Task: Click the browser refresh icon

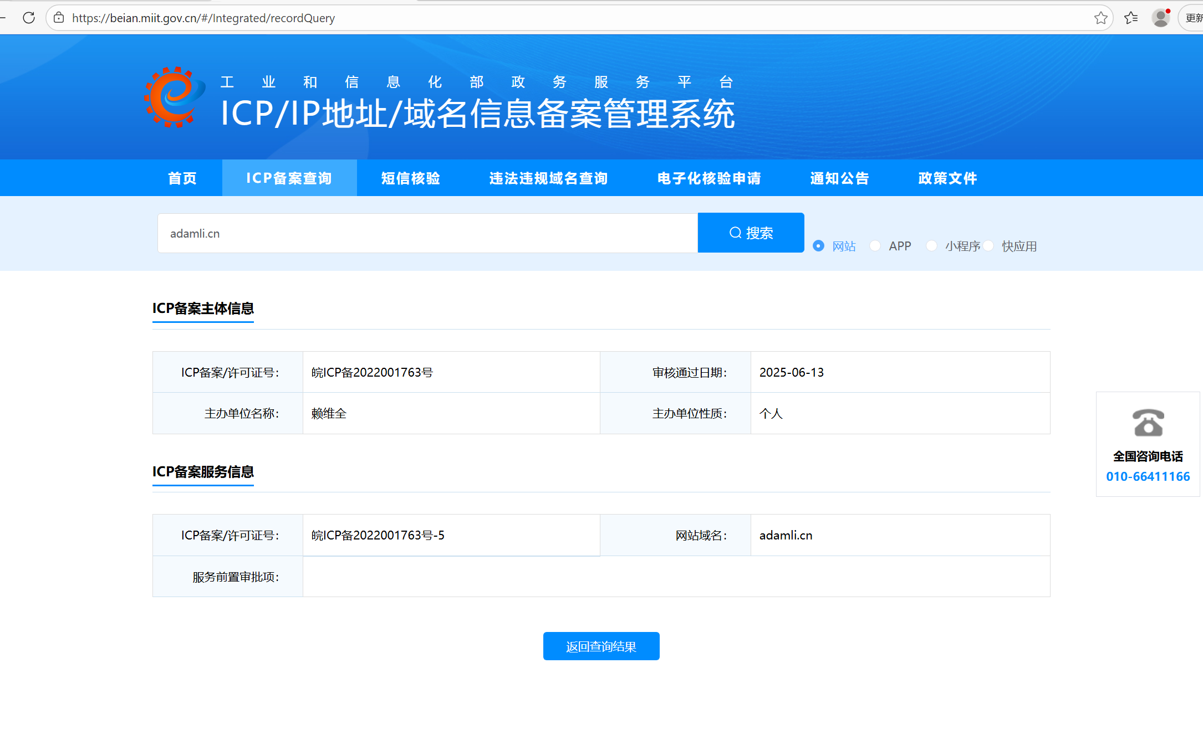Action: pyautogui.click(x=29, y=18)
